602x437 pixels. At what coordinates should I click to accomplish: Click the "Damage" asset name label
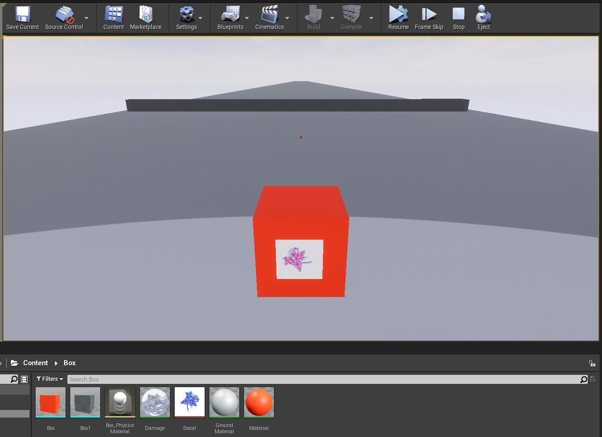pyautogui.click(x=155, y=428)
